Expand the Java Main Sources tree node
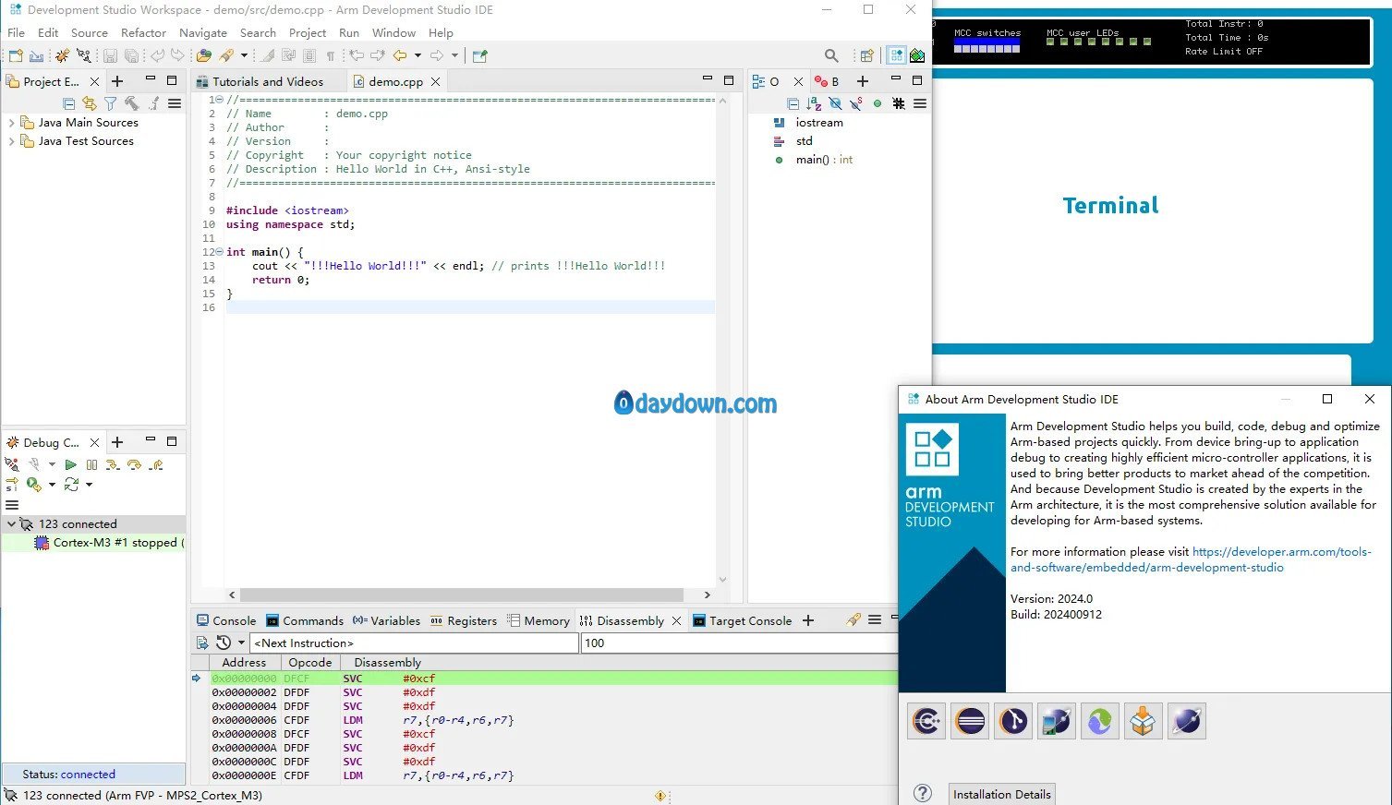The width and height of the screenshot is (1392, 805). 11,123
